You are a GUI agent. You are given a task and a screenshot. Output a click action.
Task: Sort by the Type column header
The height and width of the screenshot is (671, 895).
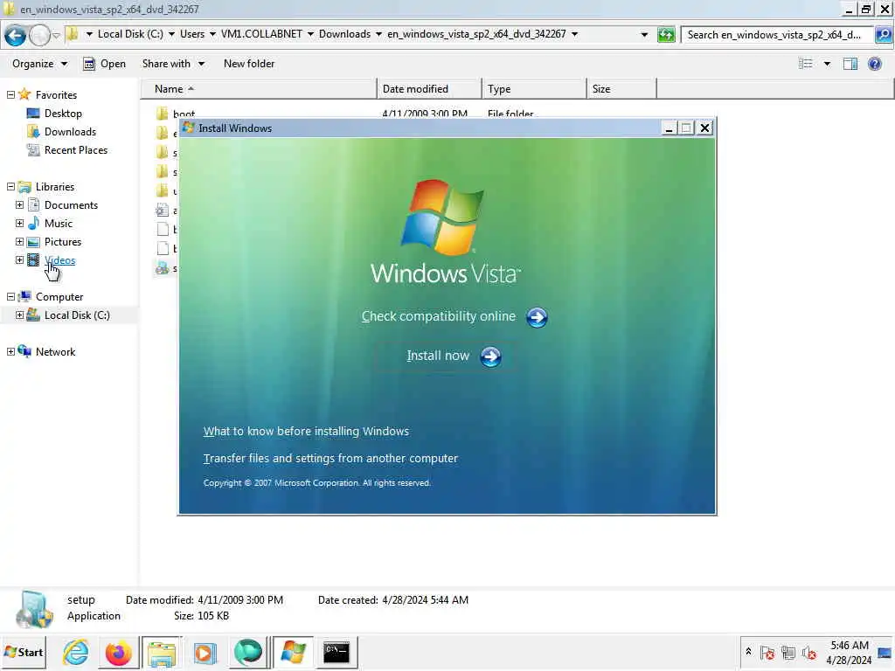(x=534, y=89)
